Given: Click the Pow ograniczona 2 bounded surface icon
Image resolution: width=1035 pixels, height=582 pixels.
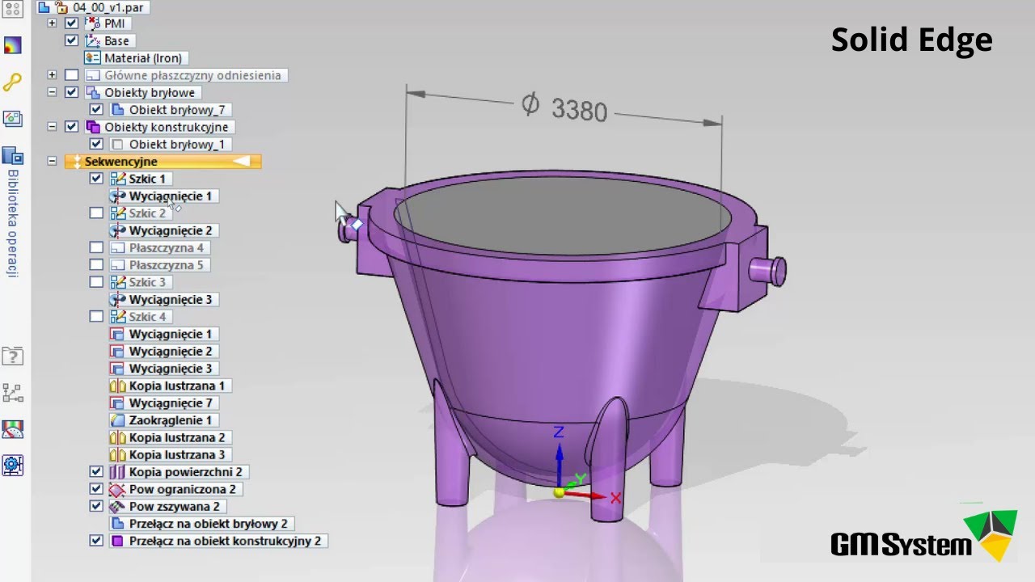Looking at the screenshot, I should [x=117, y=489].
